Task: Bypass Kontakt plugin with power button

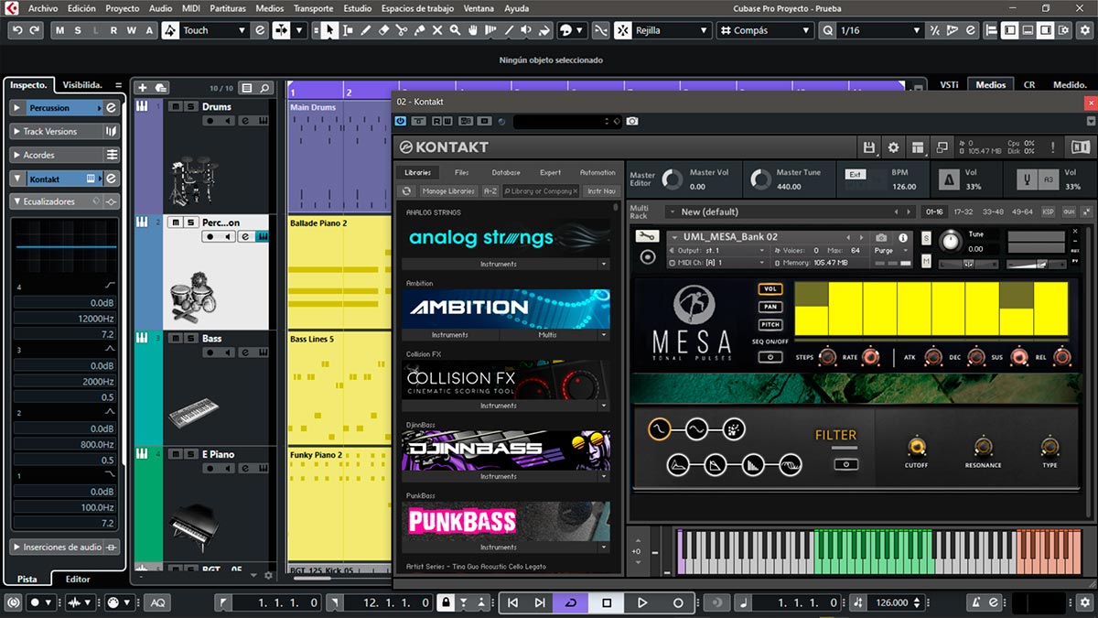Action: pos(401,121)
